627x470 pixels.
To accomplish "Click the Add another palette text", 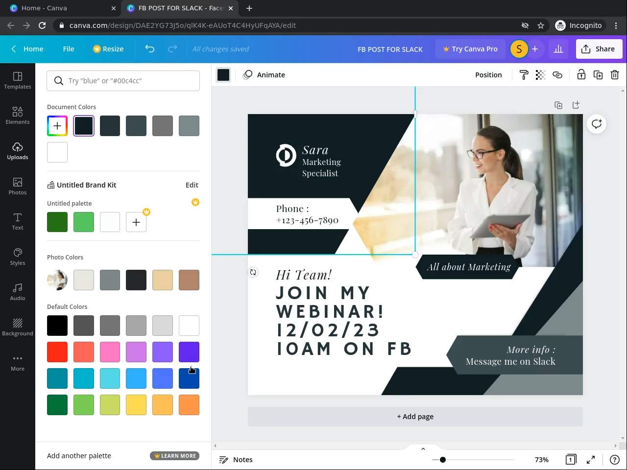I will pos(79,456).
